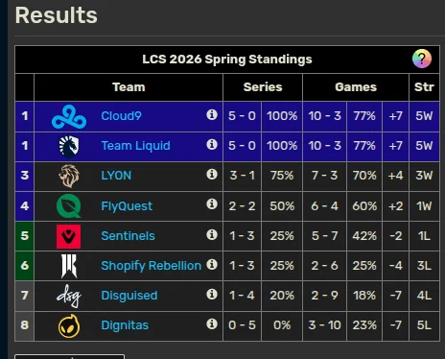Open the Disguised team link
Viewport: 445px width, 359px height.
129,296
